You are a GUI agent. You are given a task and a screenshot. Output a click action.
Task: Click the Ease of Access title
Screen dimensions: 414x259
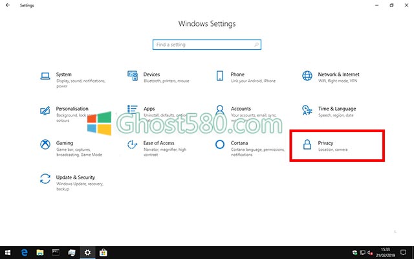(158, 143)
